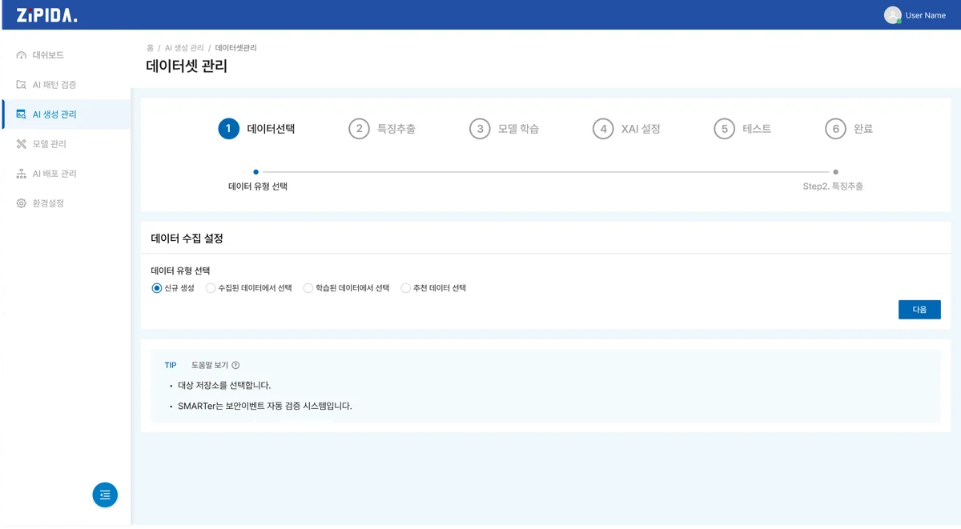Click step 2 circle number
The width and height of the screenshot is (961, 529).
coord(359,129)
